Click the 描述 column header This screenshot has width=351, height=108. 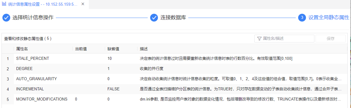144,49
